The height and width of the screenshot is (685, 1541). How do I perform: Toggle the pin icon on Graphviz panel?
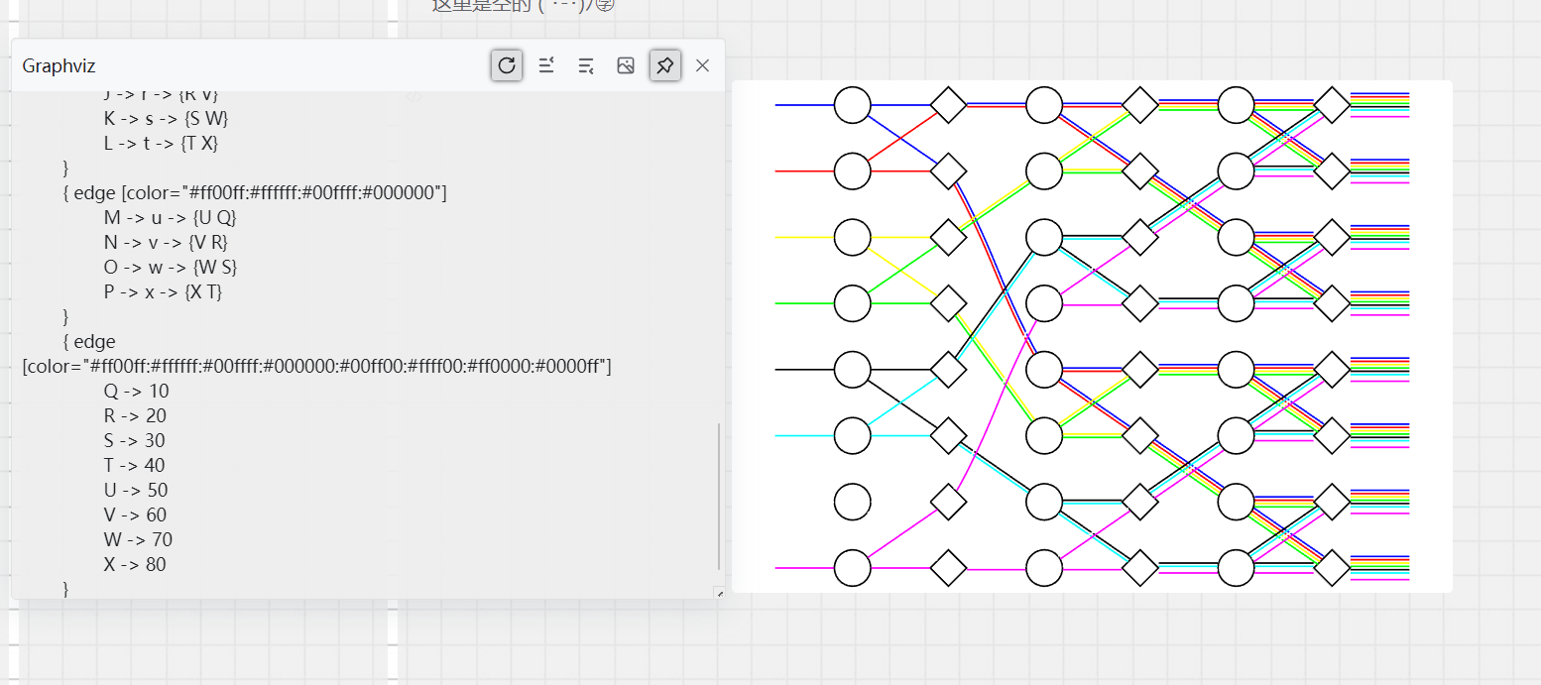point(665,65)
